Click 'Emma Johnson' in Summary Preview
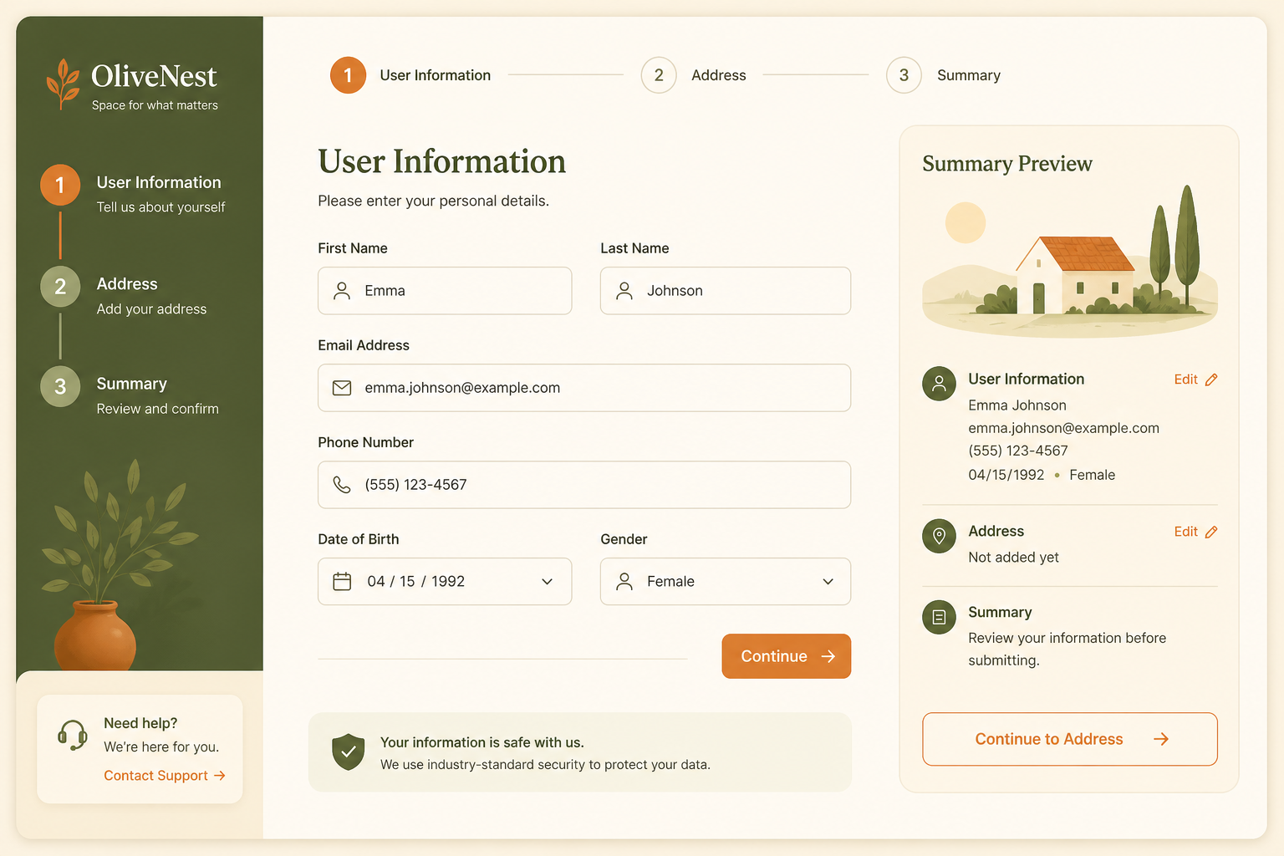Screen dimensions: 1284x856 (x=1017, y=405)
